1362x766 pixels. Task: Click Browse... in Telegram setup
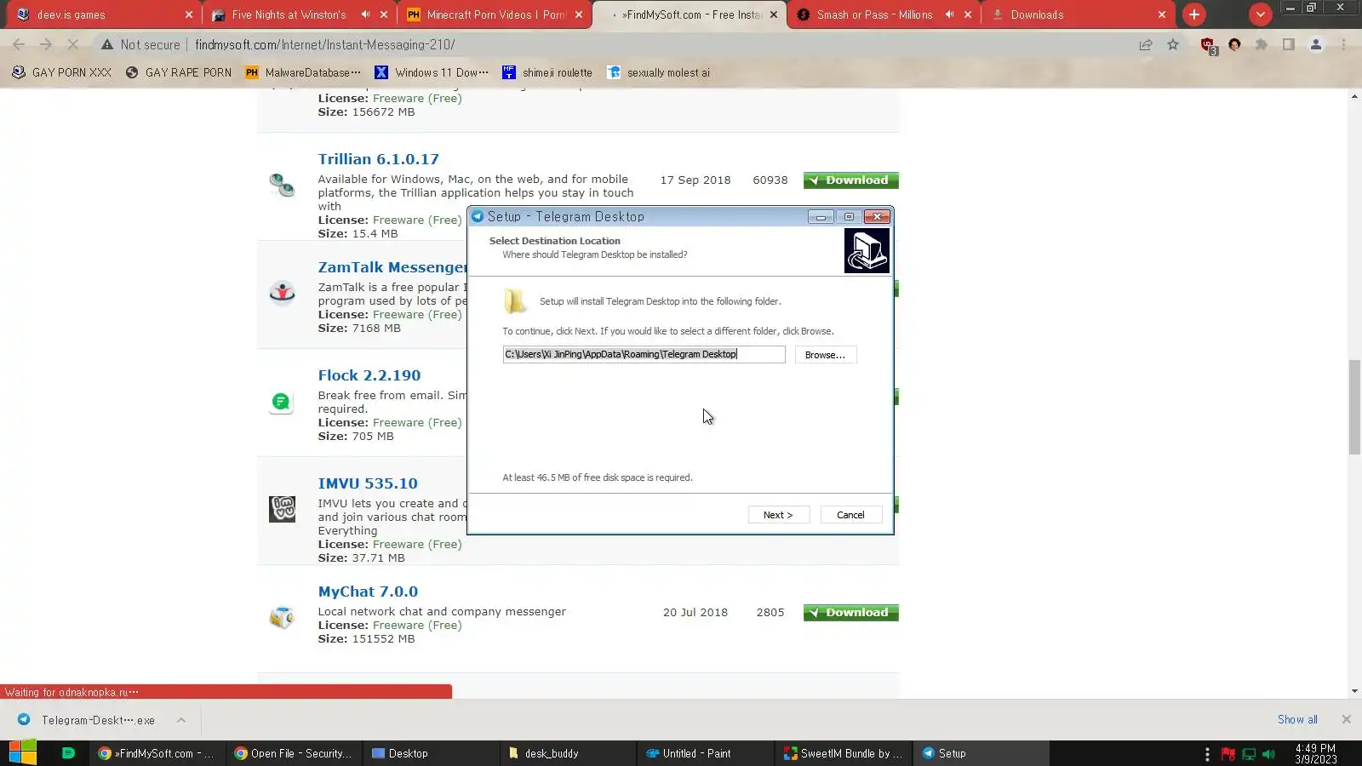[x=825, y=355]
